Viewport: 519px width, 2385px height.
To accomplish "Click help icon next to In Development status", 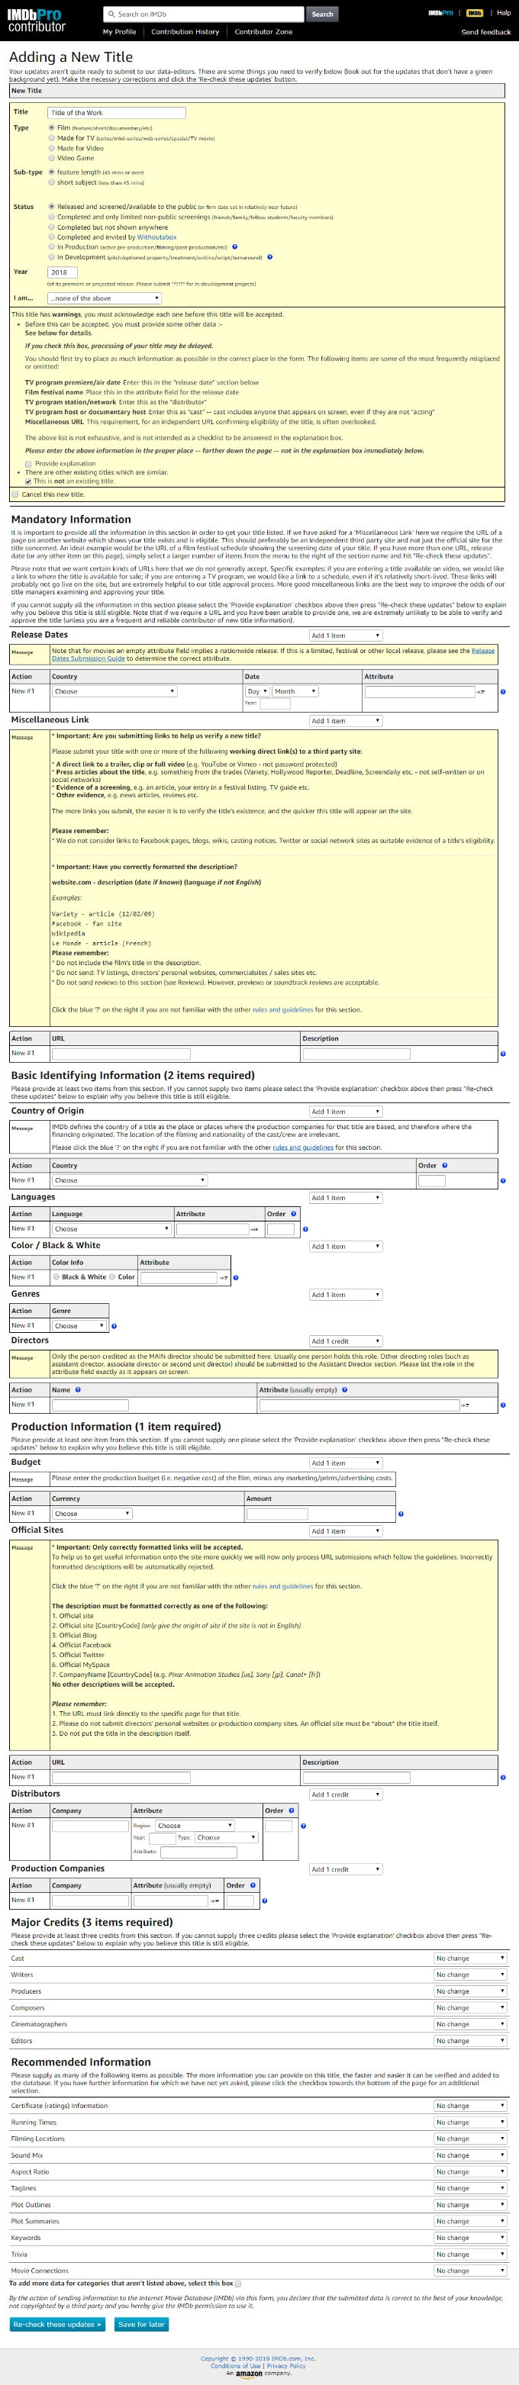I will click(x=269, y=257).
